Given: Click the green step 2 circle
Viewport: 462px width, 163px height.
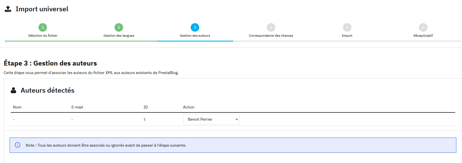Looking at the screenshot, I should (119, 27).
